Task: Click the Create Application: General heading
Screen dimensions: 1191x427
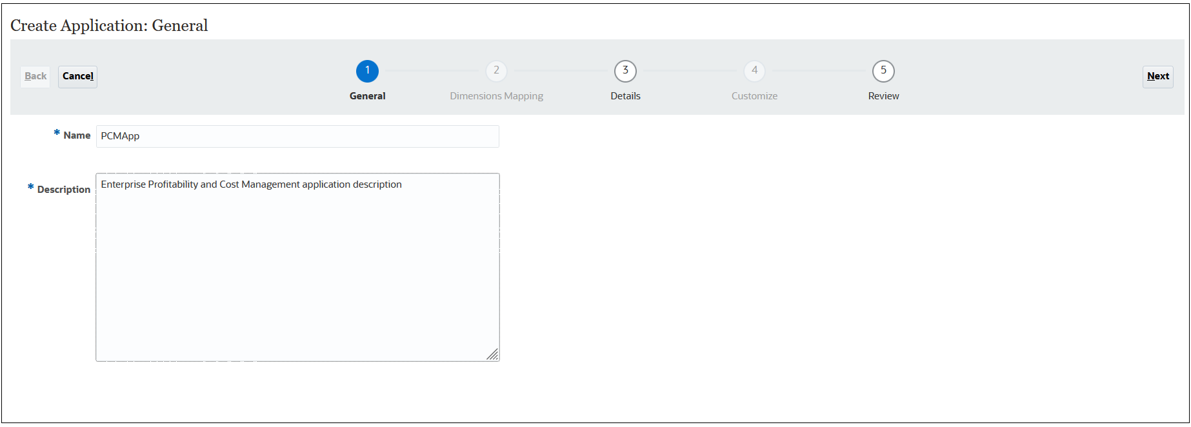Action: [109, 26]
